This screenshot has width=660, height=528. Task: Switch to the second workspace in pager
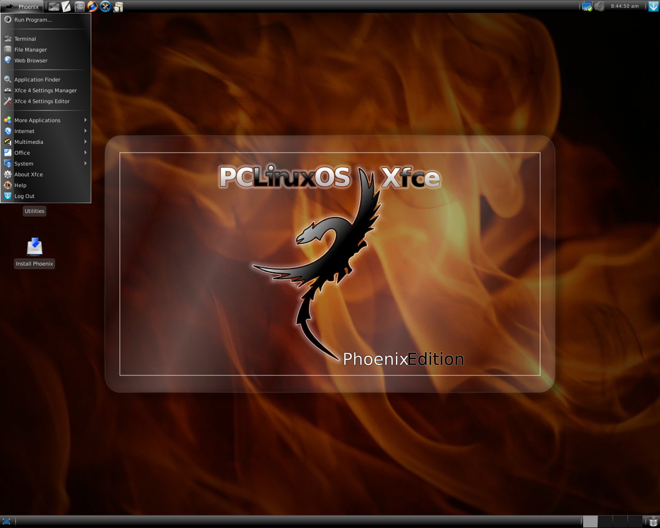[x=605, y=521]
